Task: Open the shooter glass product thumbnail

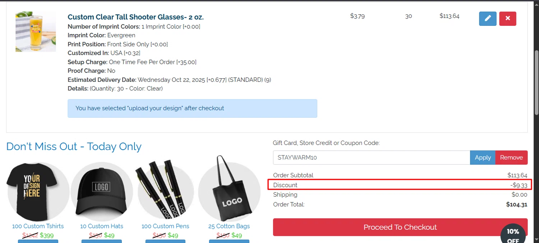Action: [x=36, y=32]
